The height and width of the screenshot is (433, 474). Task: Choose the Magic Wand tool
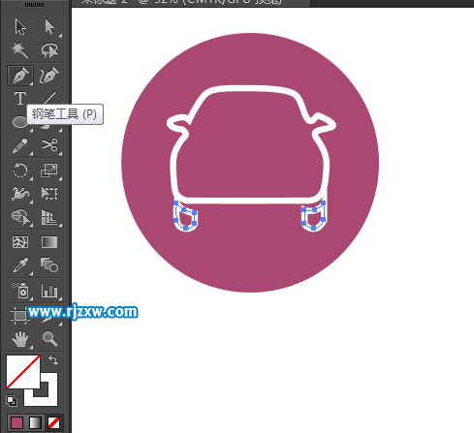click(20, 50)
